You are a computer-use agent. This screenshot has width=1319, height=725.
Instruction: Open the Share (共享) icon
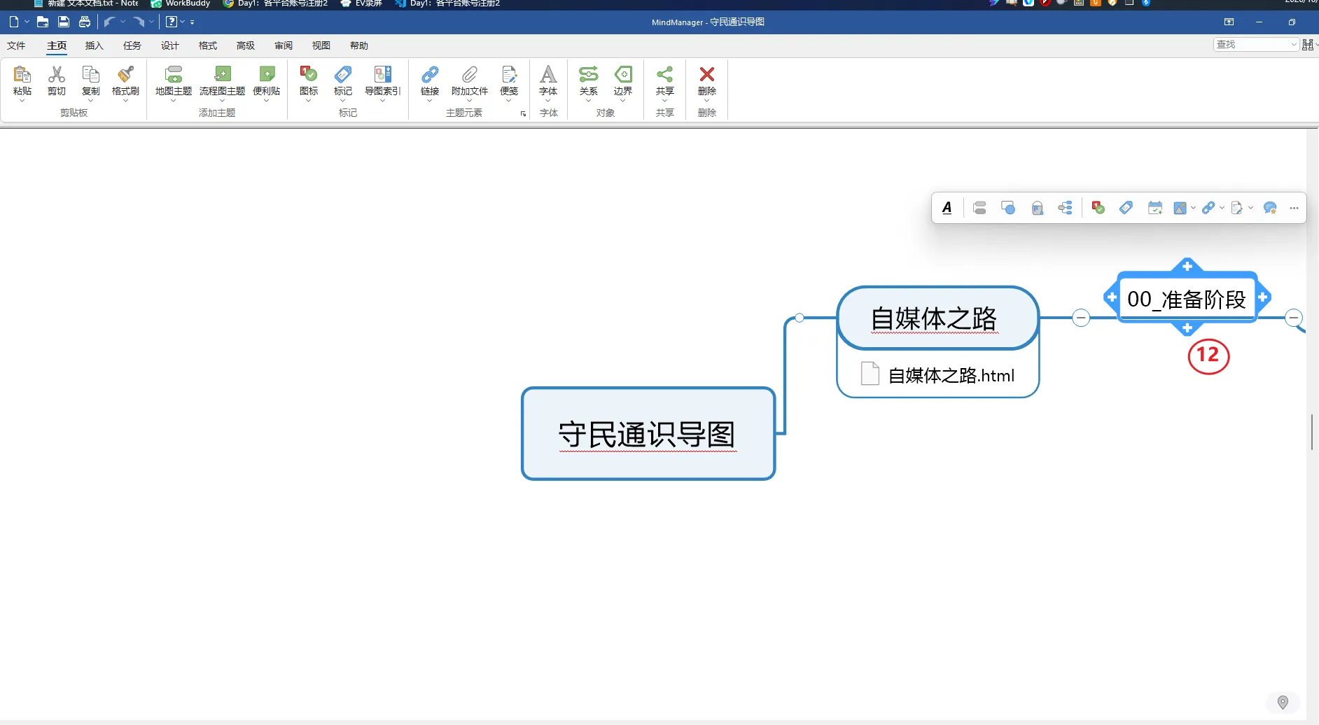(x=665, y=75)
